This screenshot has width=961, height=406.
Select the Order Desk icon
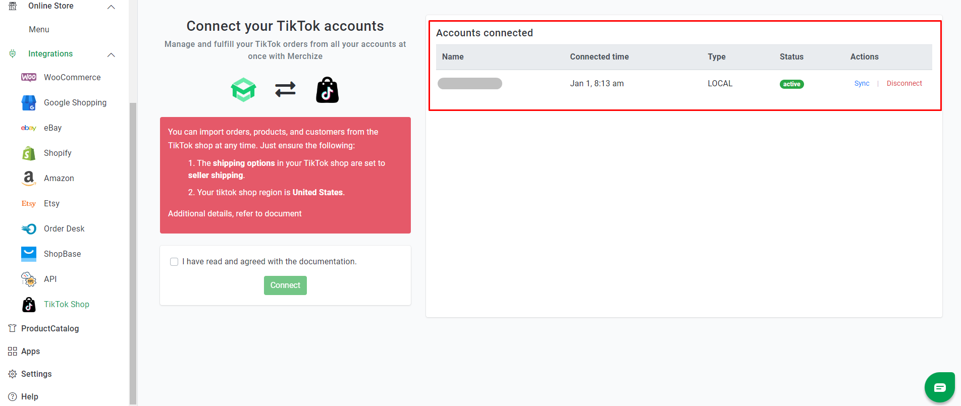click(x=29, y=228)
